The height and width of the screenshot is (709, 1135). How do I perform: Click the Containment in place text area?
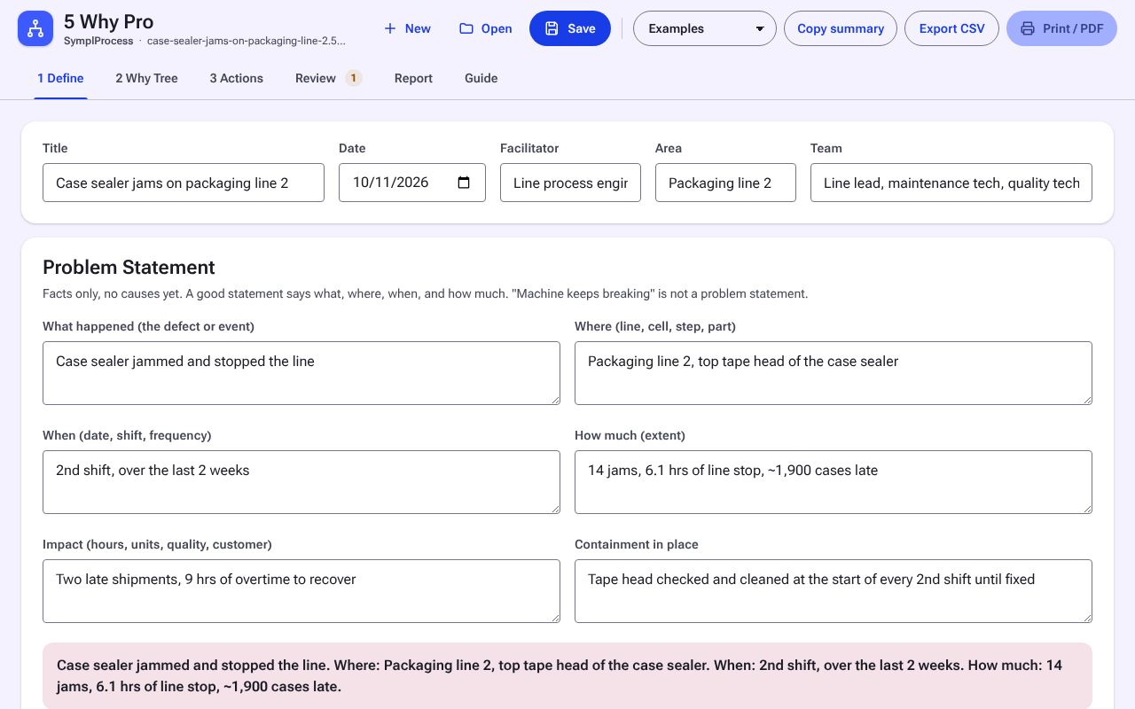pyautogui.click(x=834, y=591)
